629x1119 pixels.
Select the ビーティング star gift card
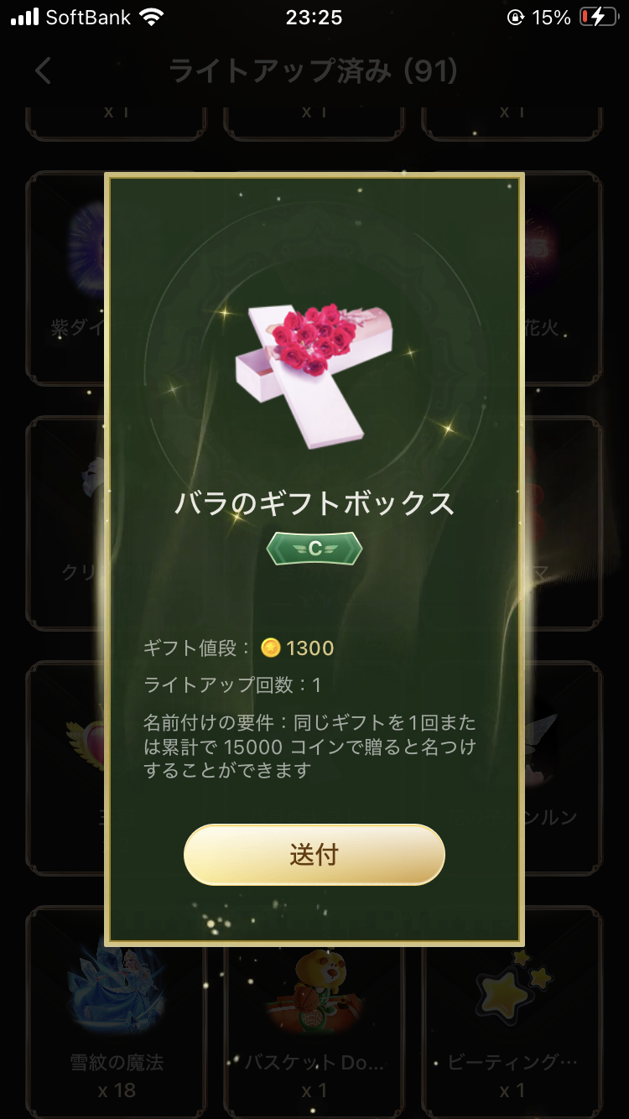pos(512,1012)
